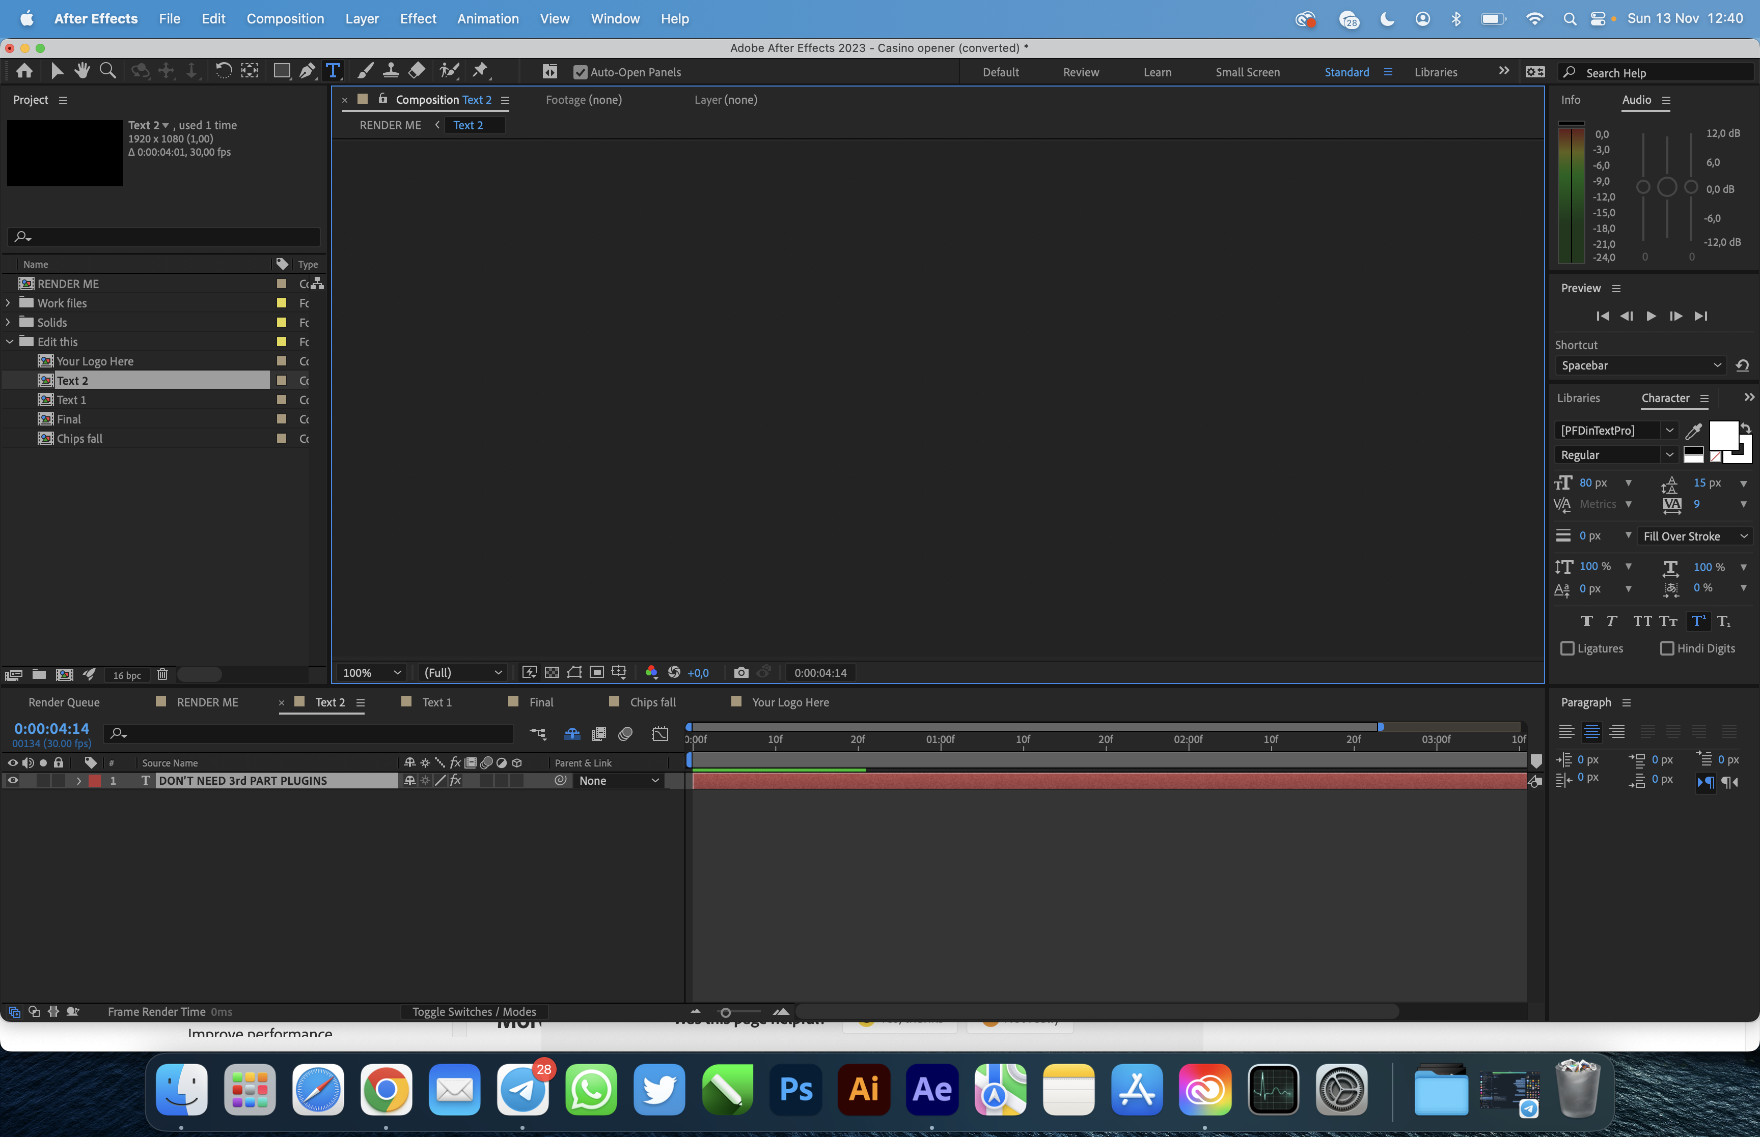Toggle Small Caps style
This screenshot has height=1137, width=1760.
(x=1668, y=621)
